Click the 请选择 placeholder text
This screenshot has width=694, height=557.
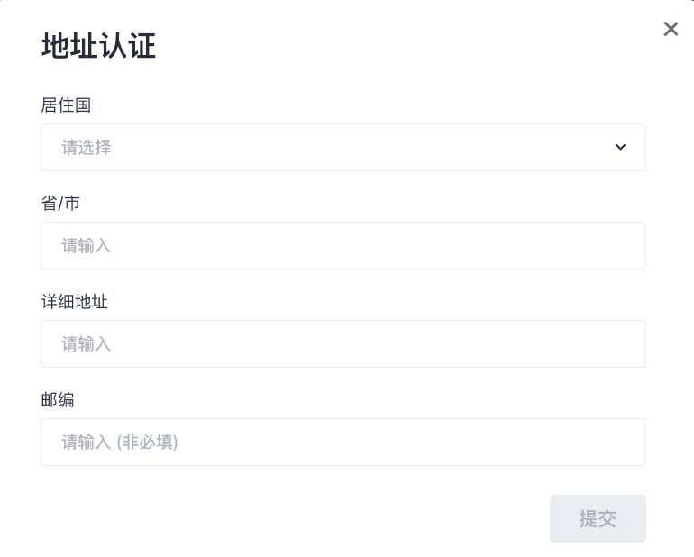[87, 147]
